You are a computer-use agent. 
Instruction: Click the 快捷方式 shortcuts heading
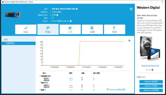coord(141,77)
